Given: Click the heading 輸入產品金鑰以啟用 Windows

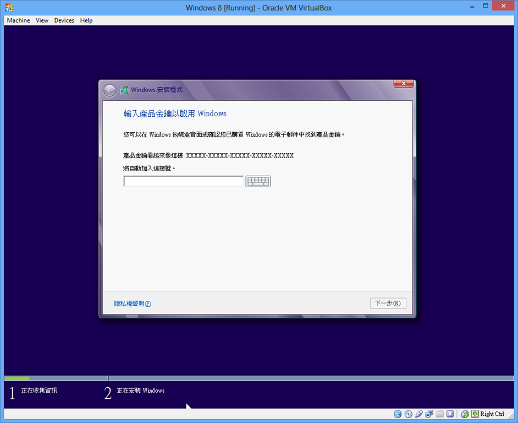Looking at the screenshot, I should pos(175,113).
